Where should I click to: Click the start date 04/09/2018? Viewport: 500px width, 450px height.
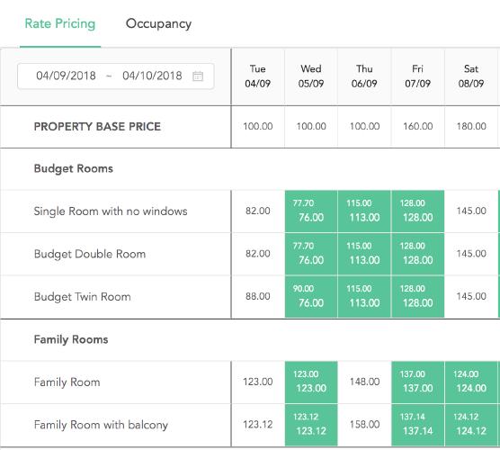tap(66, 76)
